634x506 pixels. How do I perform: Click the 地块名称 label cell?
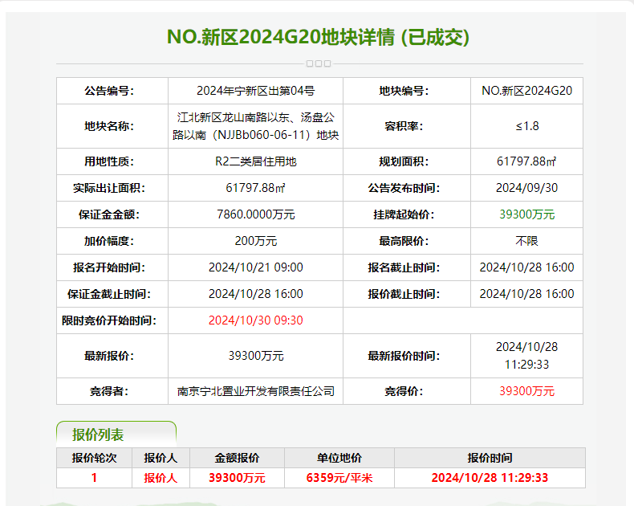[x=112, y=126]
